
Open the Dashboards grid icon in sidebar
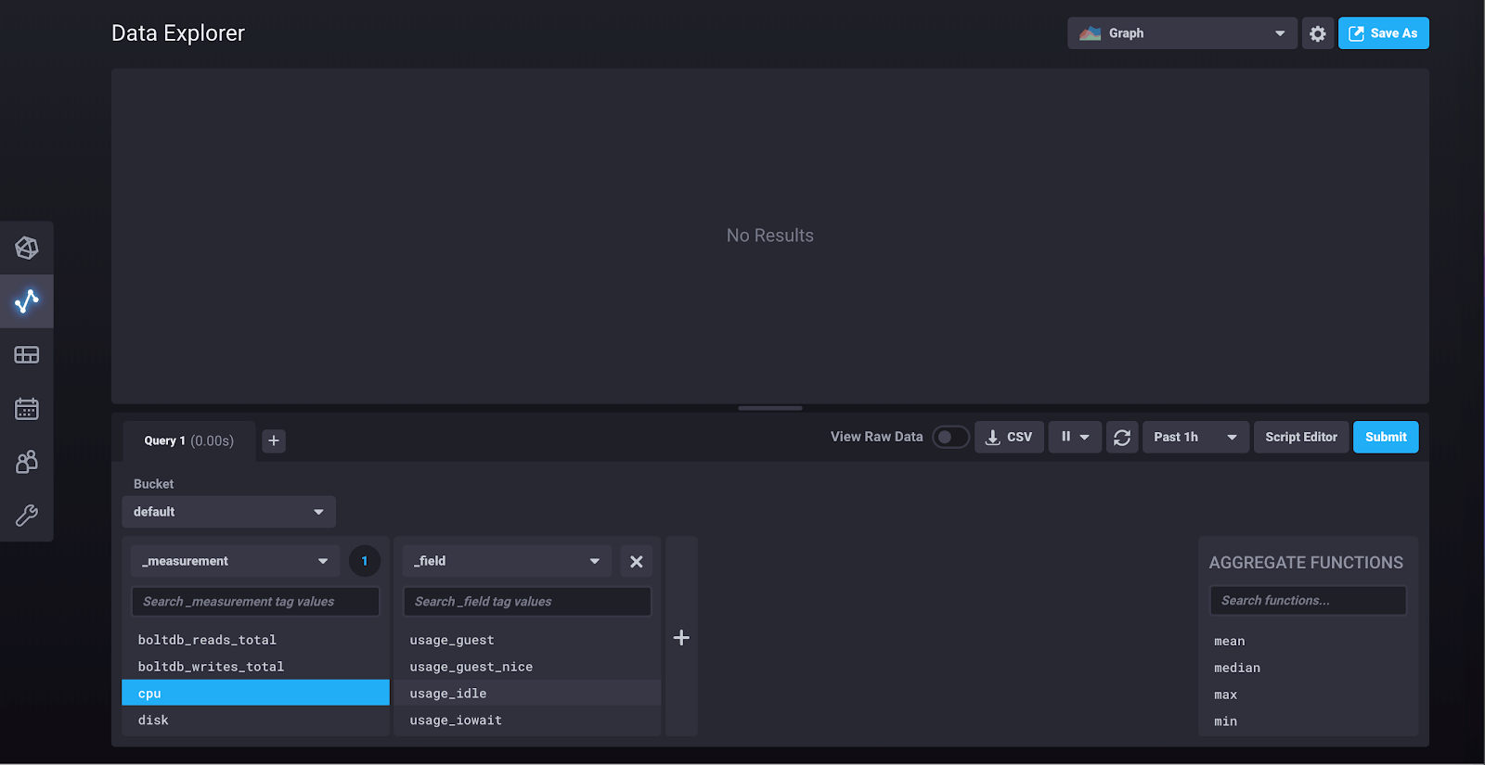pyautogui.click(x=27, y=355)
